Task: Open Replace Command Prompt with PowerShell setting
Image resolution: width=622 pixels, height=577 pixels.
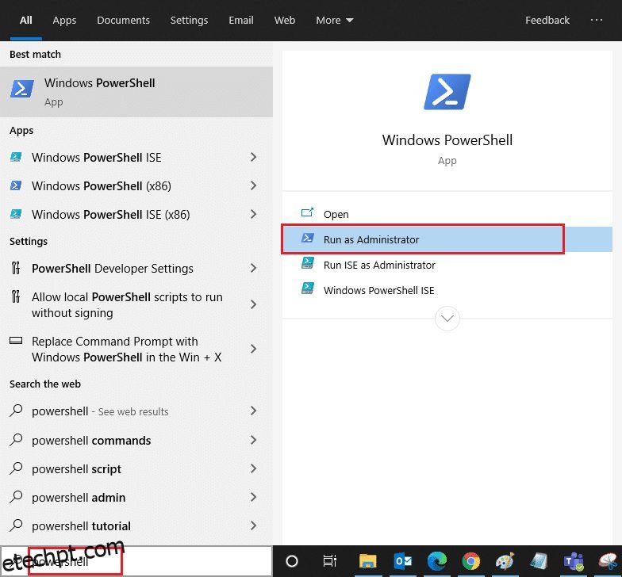Action: pos(136,349)
